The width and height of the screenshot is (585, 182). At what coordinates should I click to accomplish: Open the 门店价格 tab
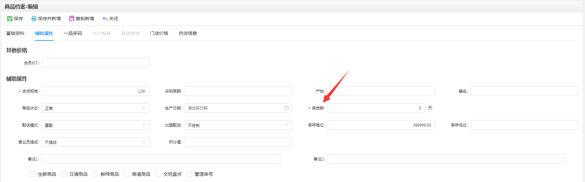pyautogui.click(x=159, y=33)
